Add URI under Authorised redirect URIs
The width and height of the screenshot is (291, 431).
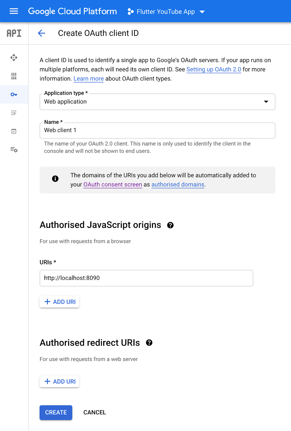60,381
